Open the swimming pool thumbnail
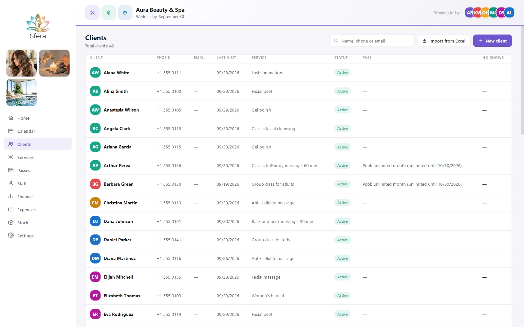The image size is (524, 327). [22, 93]
